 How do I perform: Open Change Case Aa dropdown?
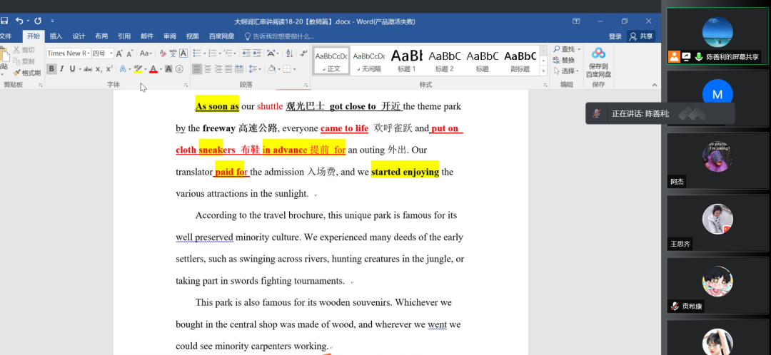tap(146, 53)
